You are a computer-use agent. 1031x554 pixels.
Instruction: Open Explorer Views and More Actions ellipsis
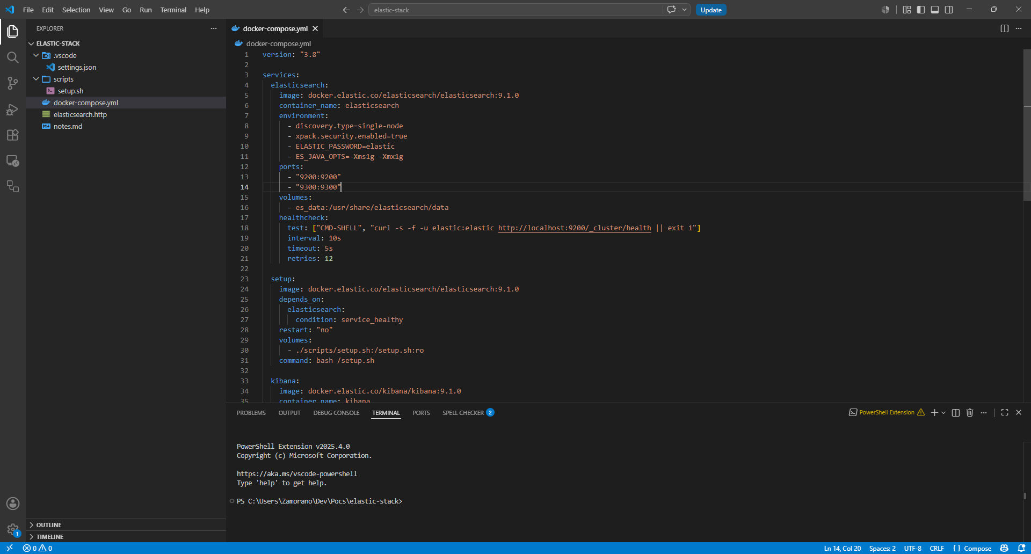tap(214, 28)
